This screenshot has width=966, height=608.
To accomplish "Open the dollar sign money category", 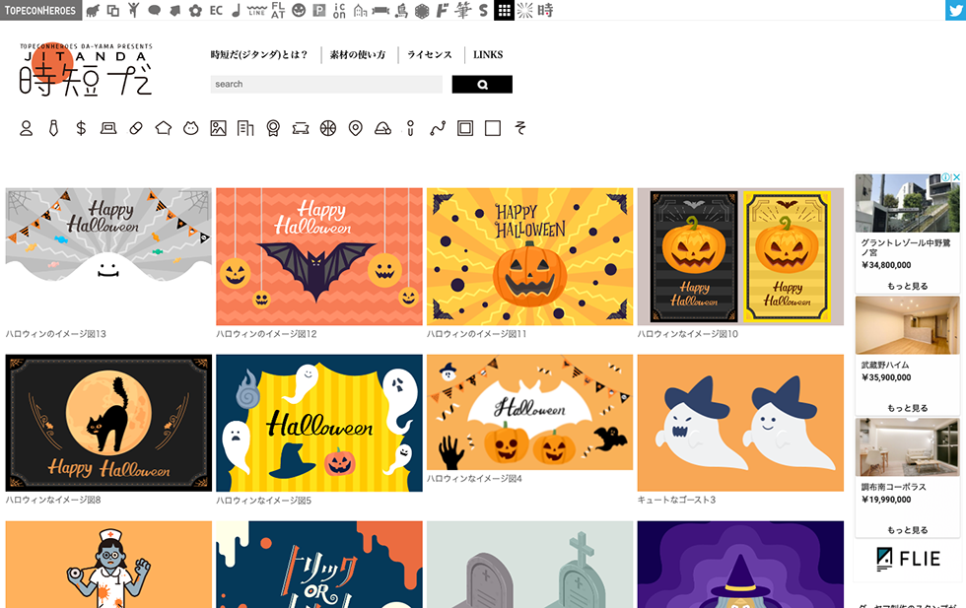I will click(x=80, y=128).
